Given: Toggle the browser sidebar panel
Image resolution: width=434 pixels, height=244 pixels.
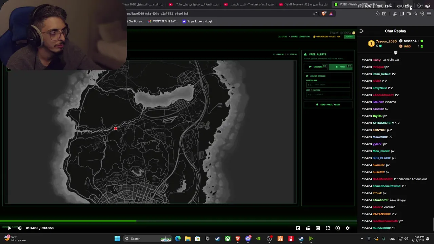Looking at the screenshot, I should (402, 14).
